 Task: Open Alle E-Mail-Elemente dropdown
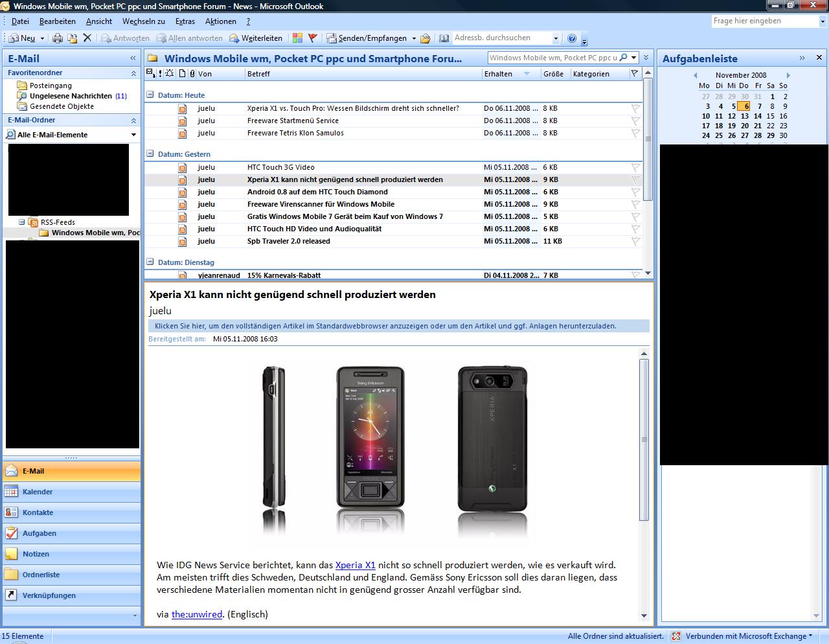(133, 135)
